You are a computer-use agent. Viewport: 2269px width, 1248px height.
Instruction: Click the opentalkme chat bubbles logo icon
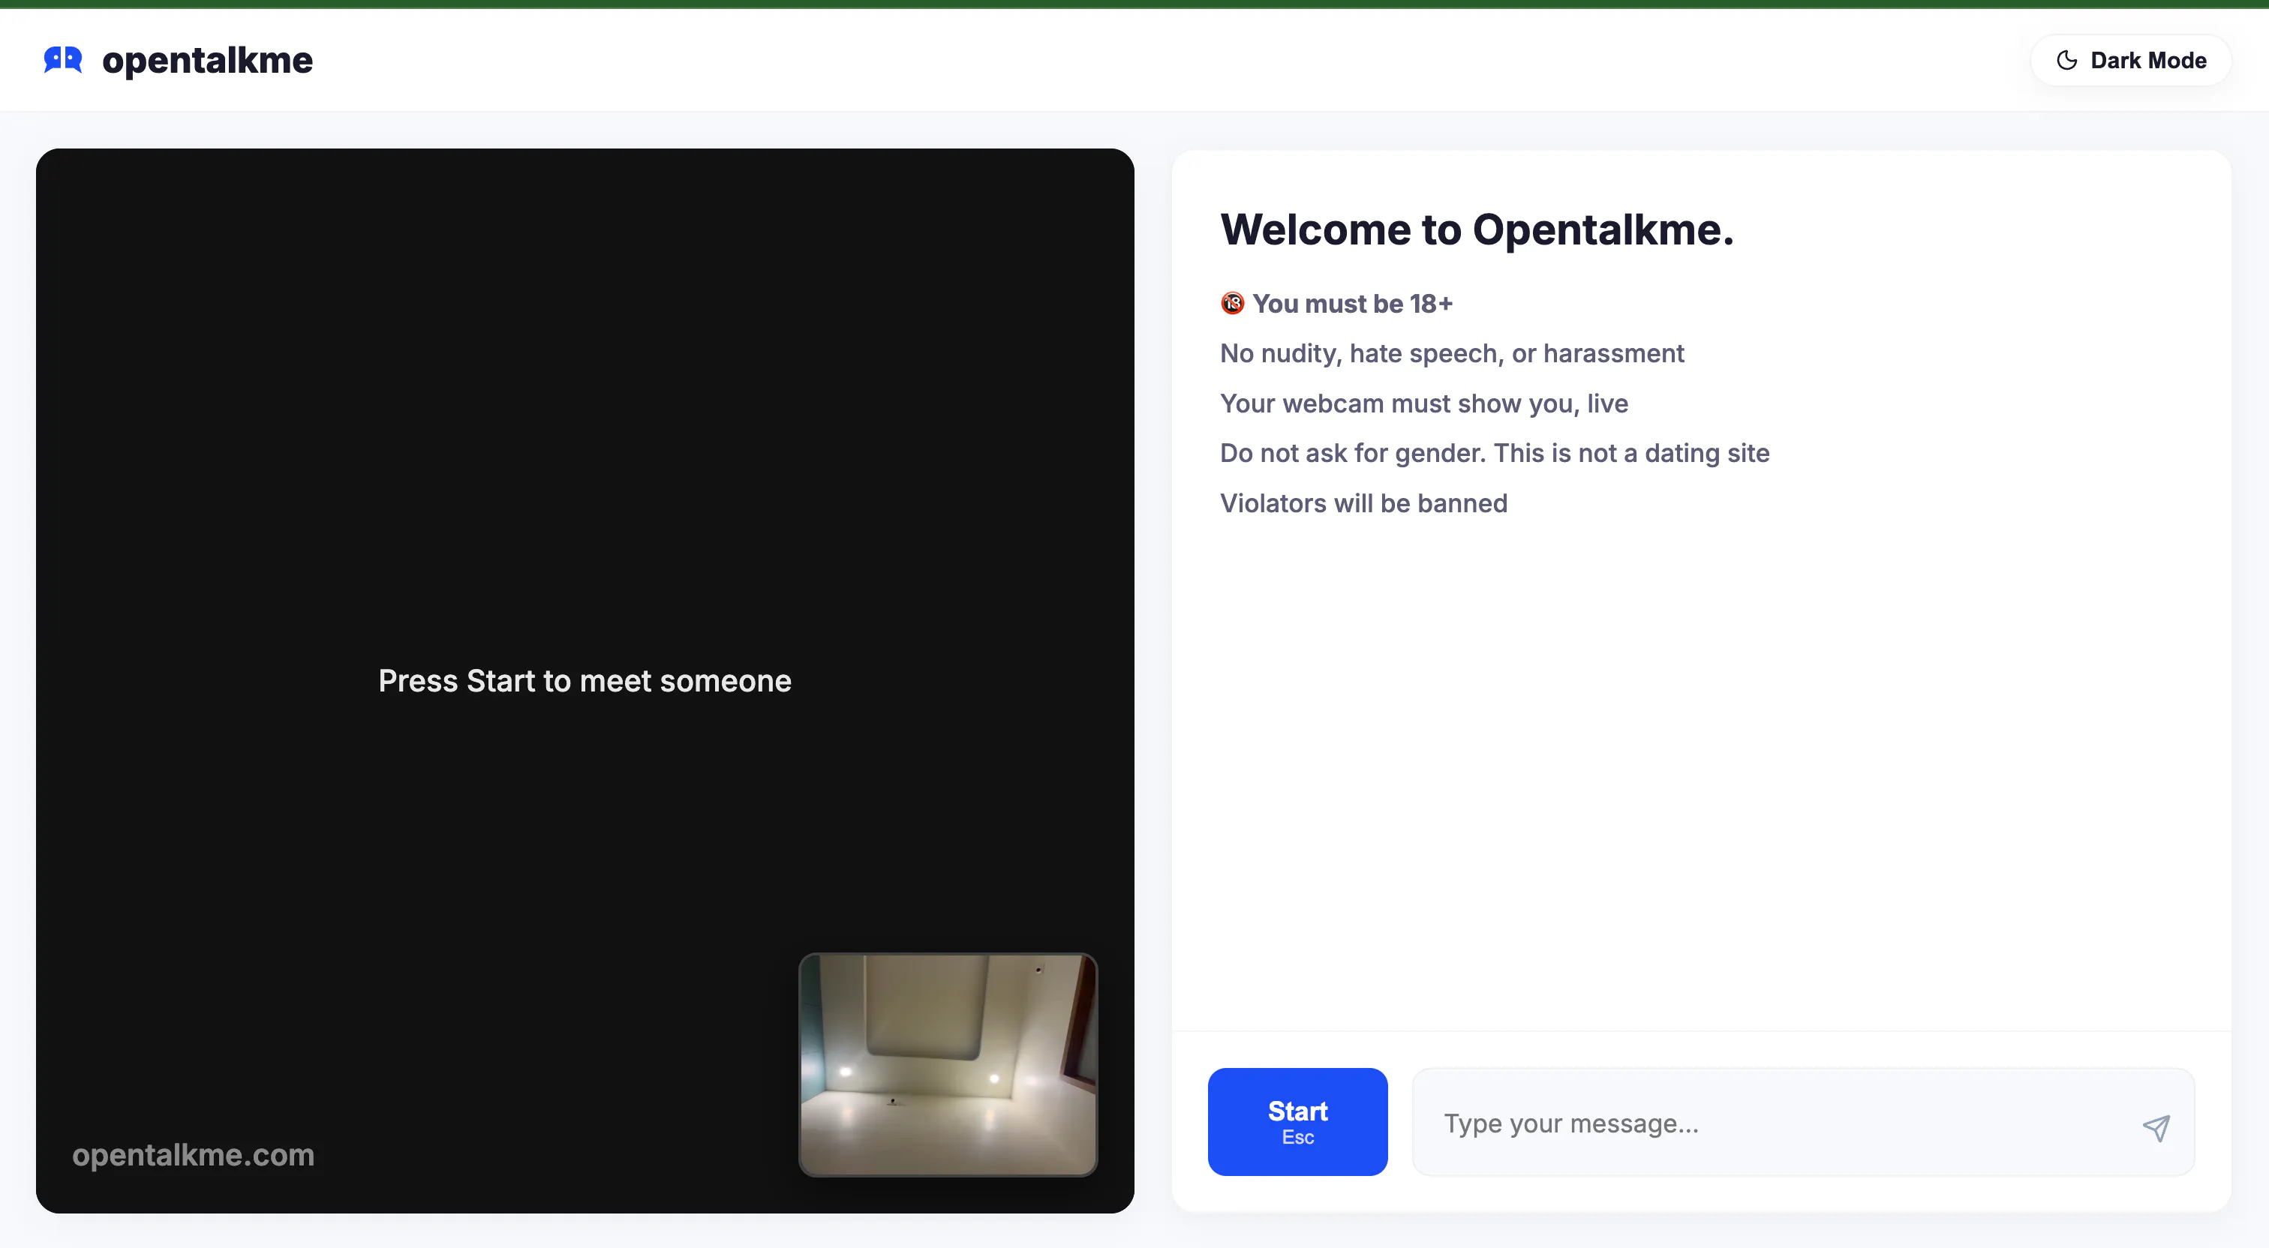(64, 60)
